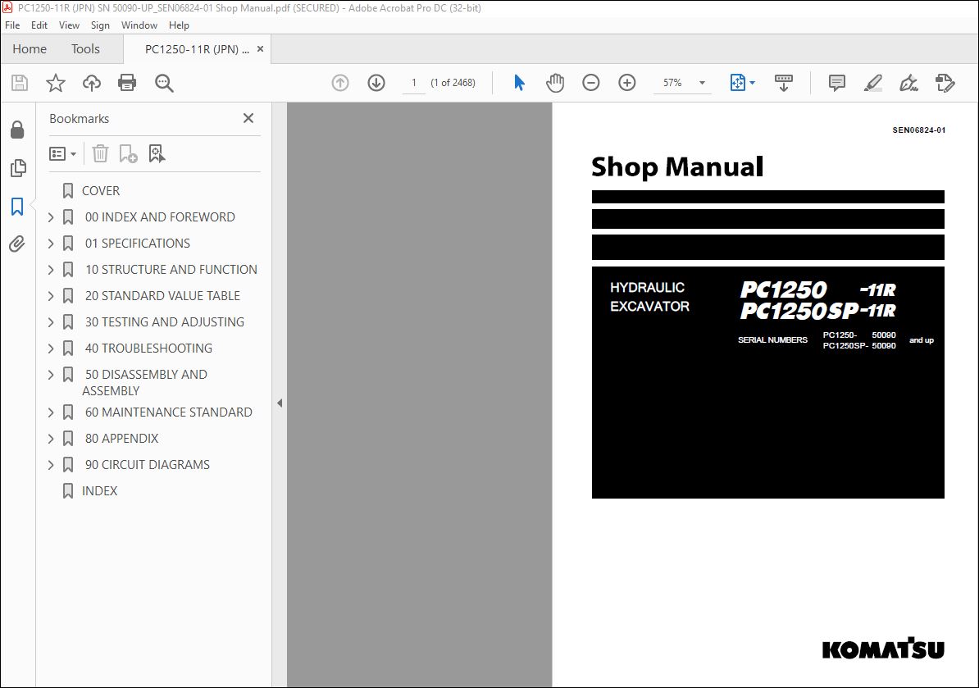Screen dimensions: 979x688
Task: Activate the Hand pan tool
Action: click(x=554, y=83)
